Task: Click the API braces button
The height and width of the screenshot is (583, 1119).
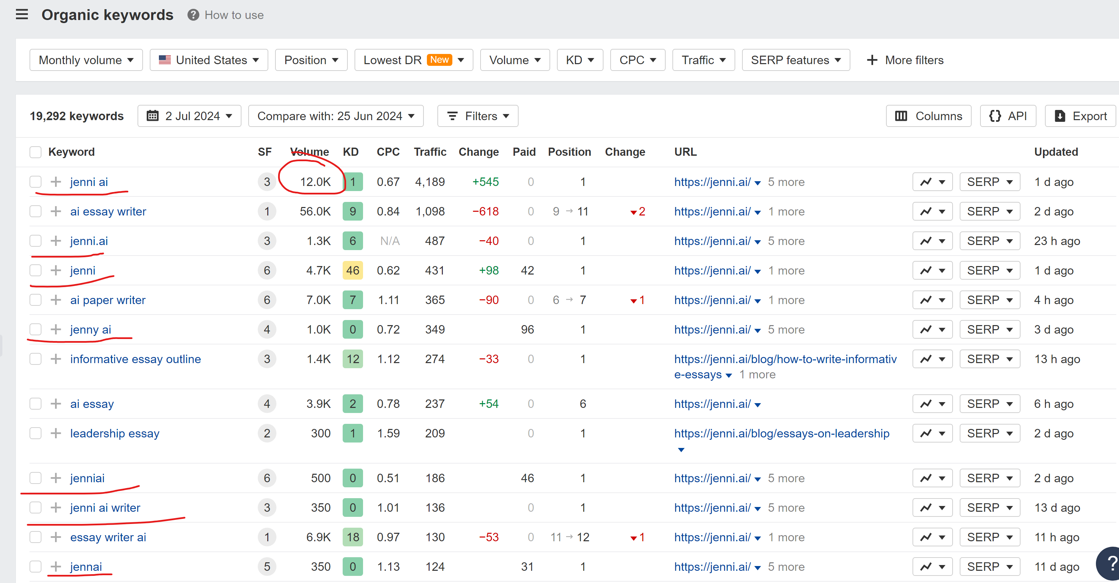Action: 1008,116
